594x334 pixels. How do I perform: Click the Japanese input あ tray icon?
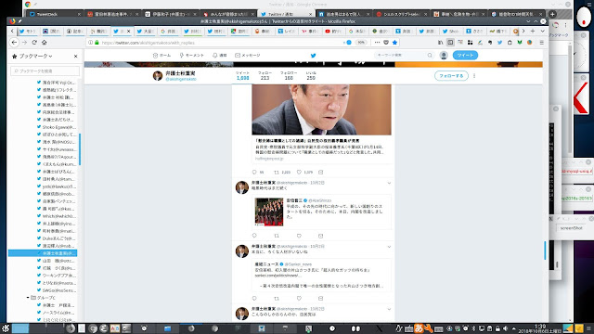(419, 328)
